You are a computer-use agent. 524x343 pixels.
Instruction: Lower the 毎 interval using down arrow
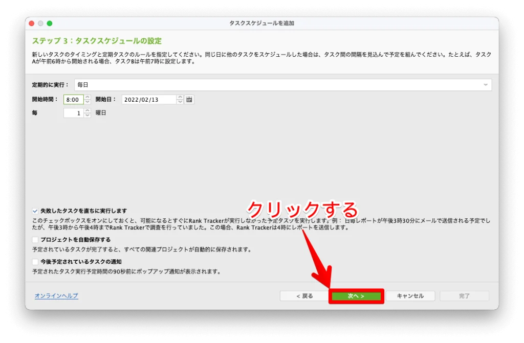coord(88,116)
